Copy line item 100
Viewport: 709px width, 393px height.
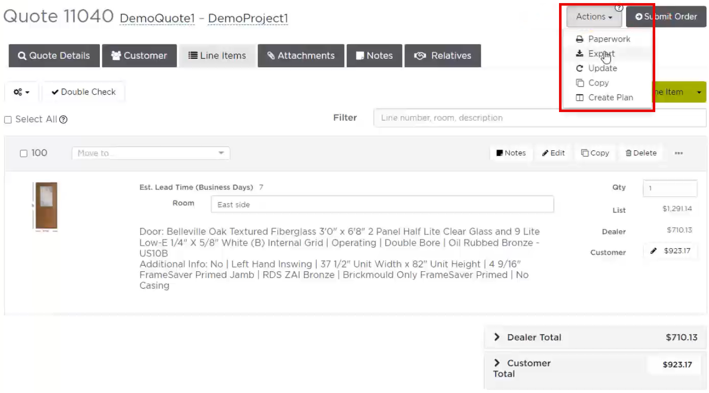pyautogui.click(x=595, y=153)
